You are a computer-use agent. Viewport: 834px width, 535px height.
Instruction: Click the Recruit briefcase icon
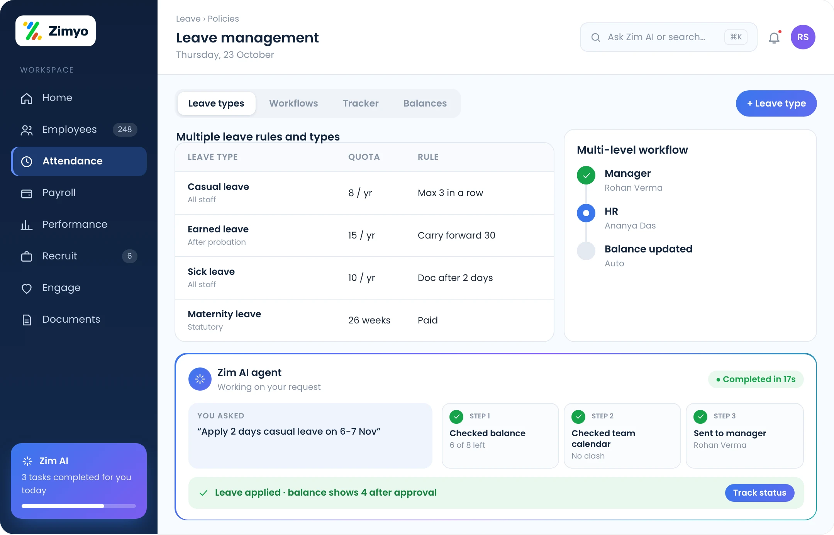[x=27, y=256]
